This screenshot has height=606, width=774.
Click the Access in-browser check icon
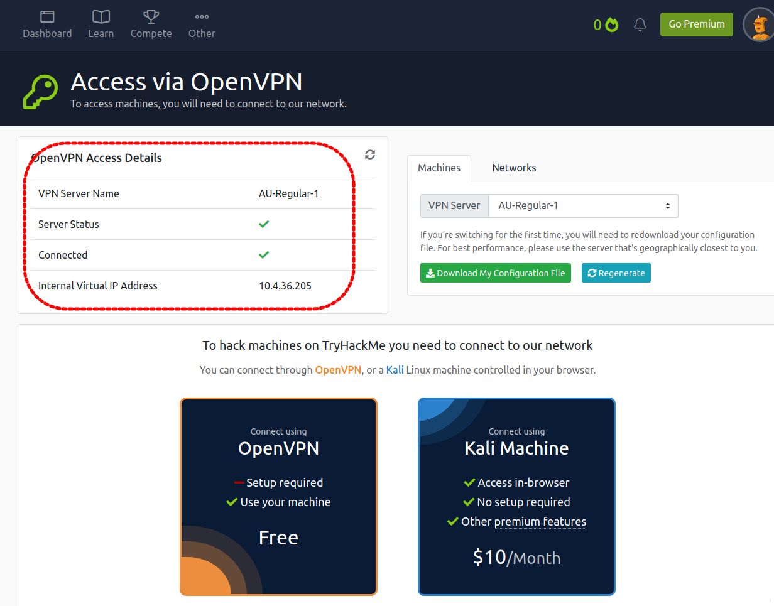[x=469, y=483]
